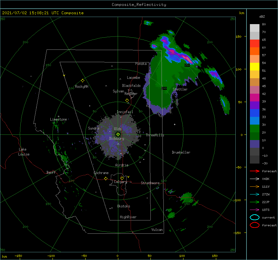Click the RedDeer city label

[x=131, y=94]
